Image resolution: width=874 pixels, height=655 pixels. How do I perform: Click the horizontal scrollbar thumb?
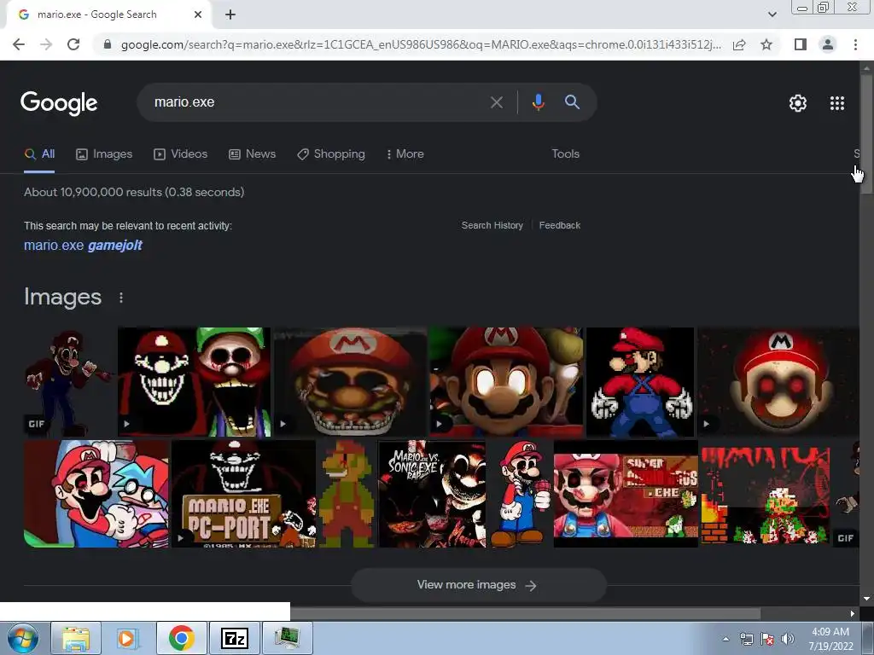525,614
